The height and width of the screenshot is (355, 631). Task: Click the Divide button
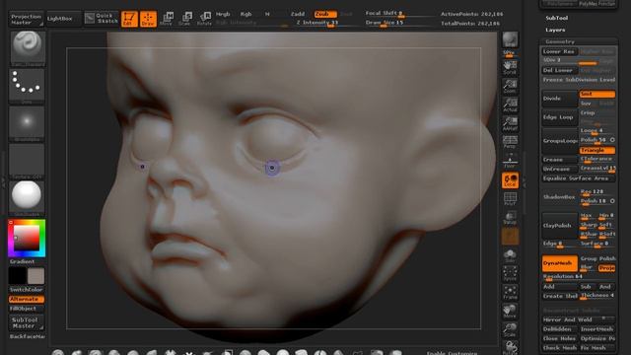coord(559,99)
